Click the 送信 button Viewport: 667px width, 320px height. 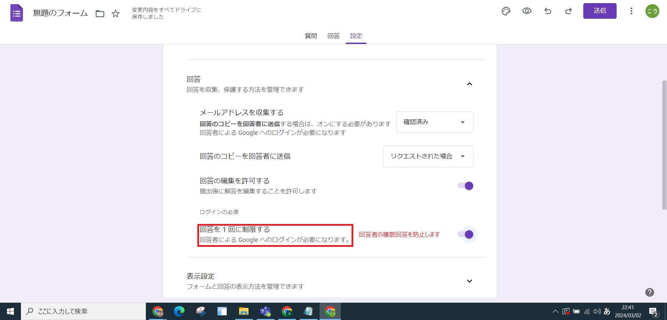(x=600, y=11)
